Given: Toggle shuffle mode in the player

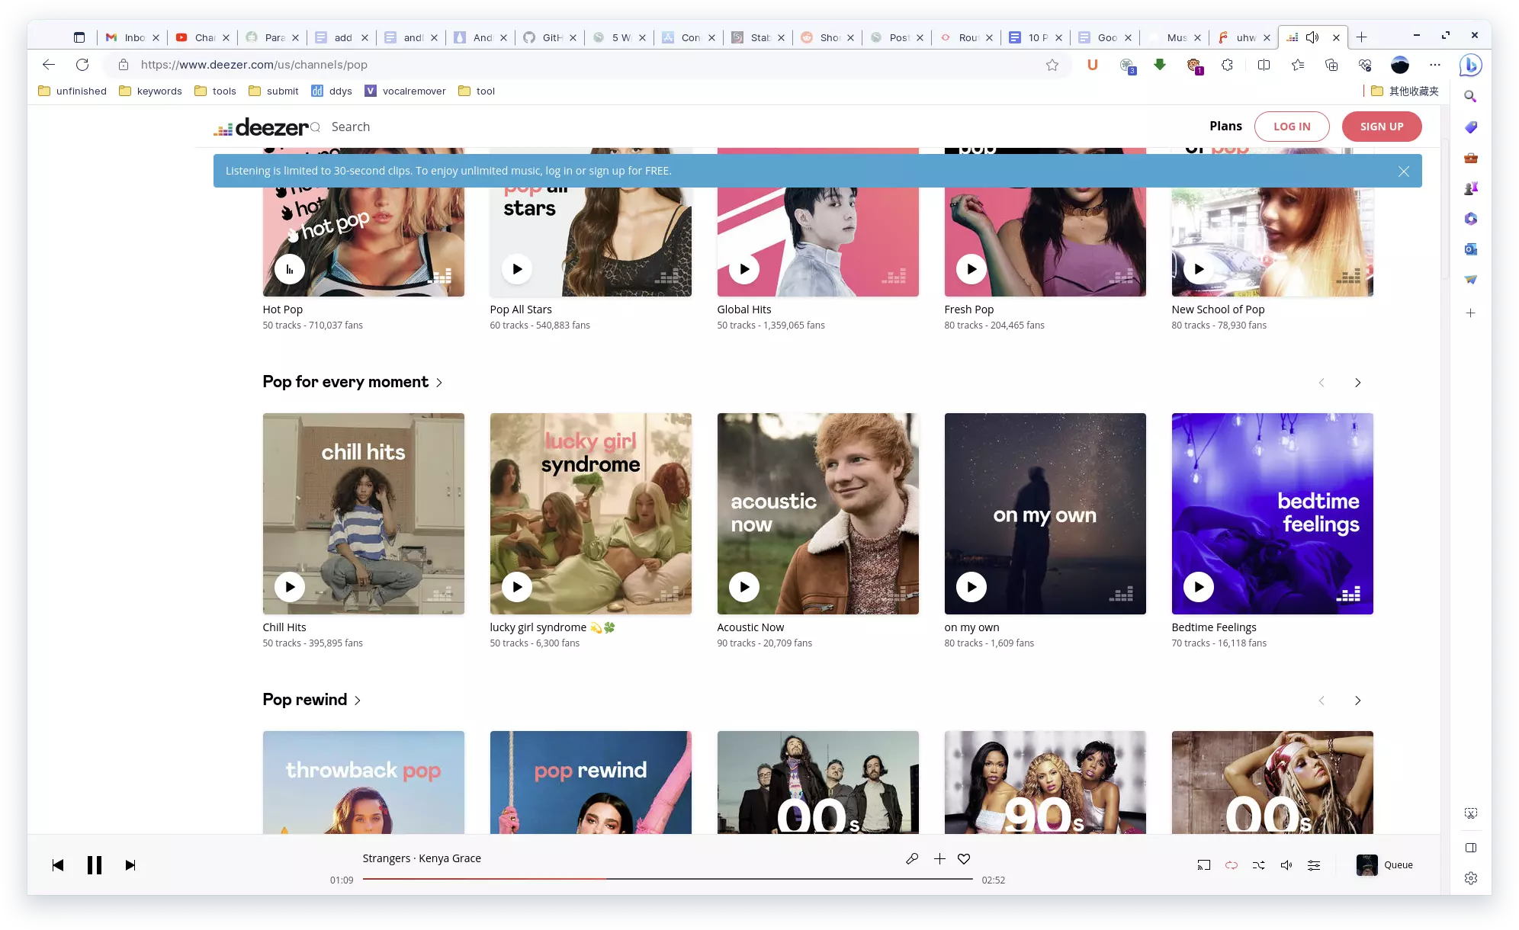Looking at the screenshot, I should (1258, 864).
